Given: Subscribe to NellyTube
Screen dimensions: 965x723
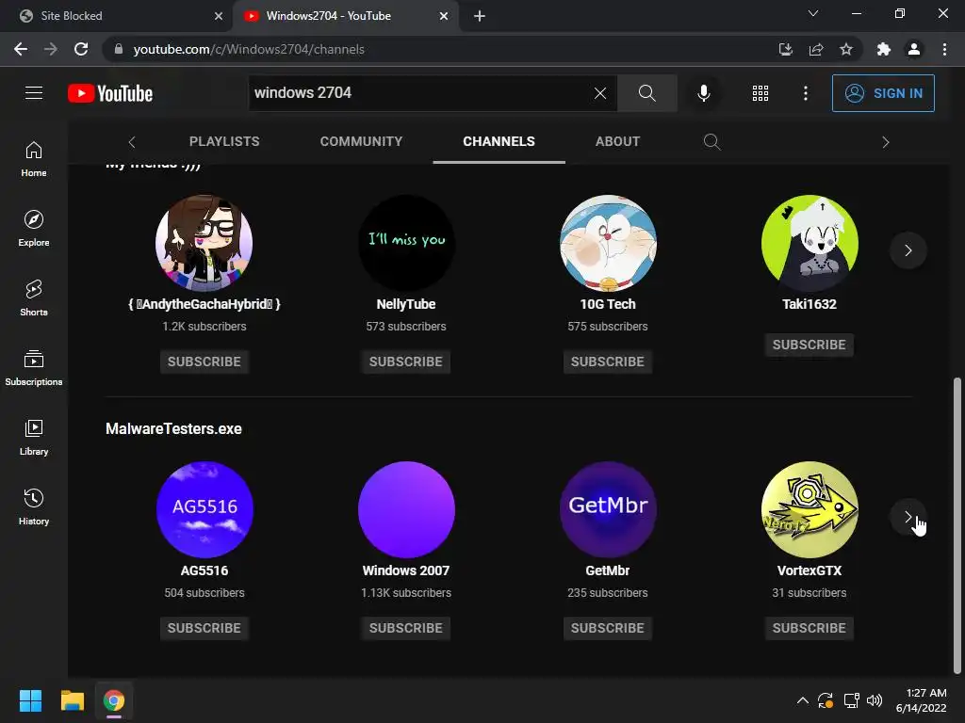Looking at the screenshot, I should 406,361.
